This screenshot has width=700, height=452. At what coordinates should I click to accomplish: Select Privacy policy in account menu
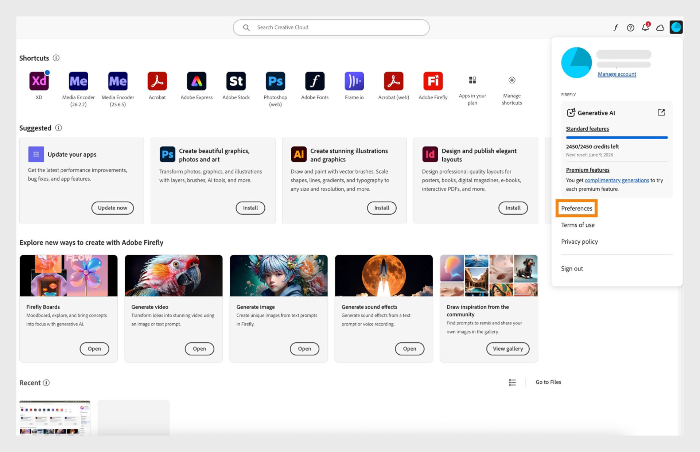pos(579,242)
